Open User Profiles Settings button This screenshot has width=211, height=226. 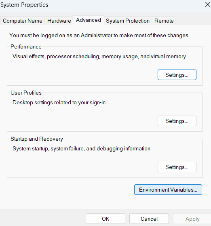click(x=177, y=121)
